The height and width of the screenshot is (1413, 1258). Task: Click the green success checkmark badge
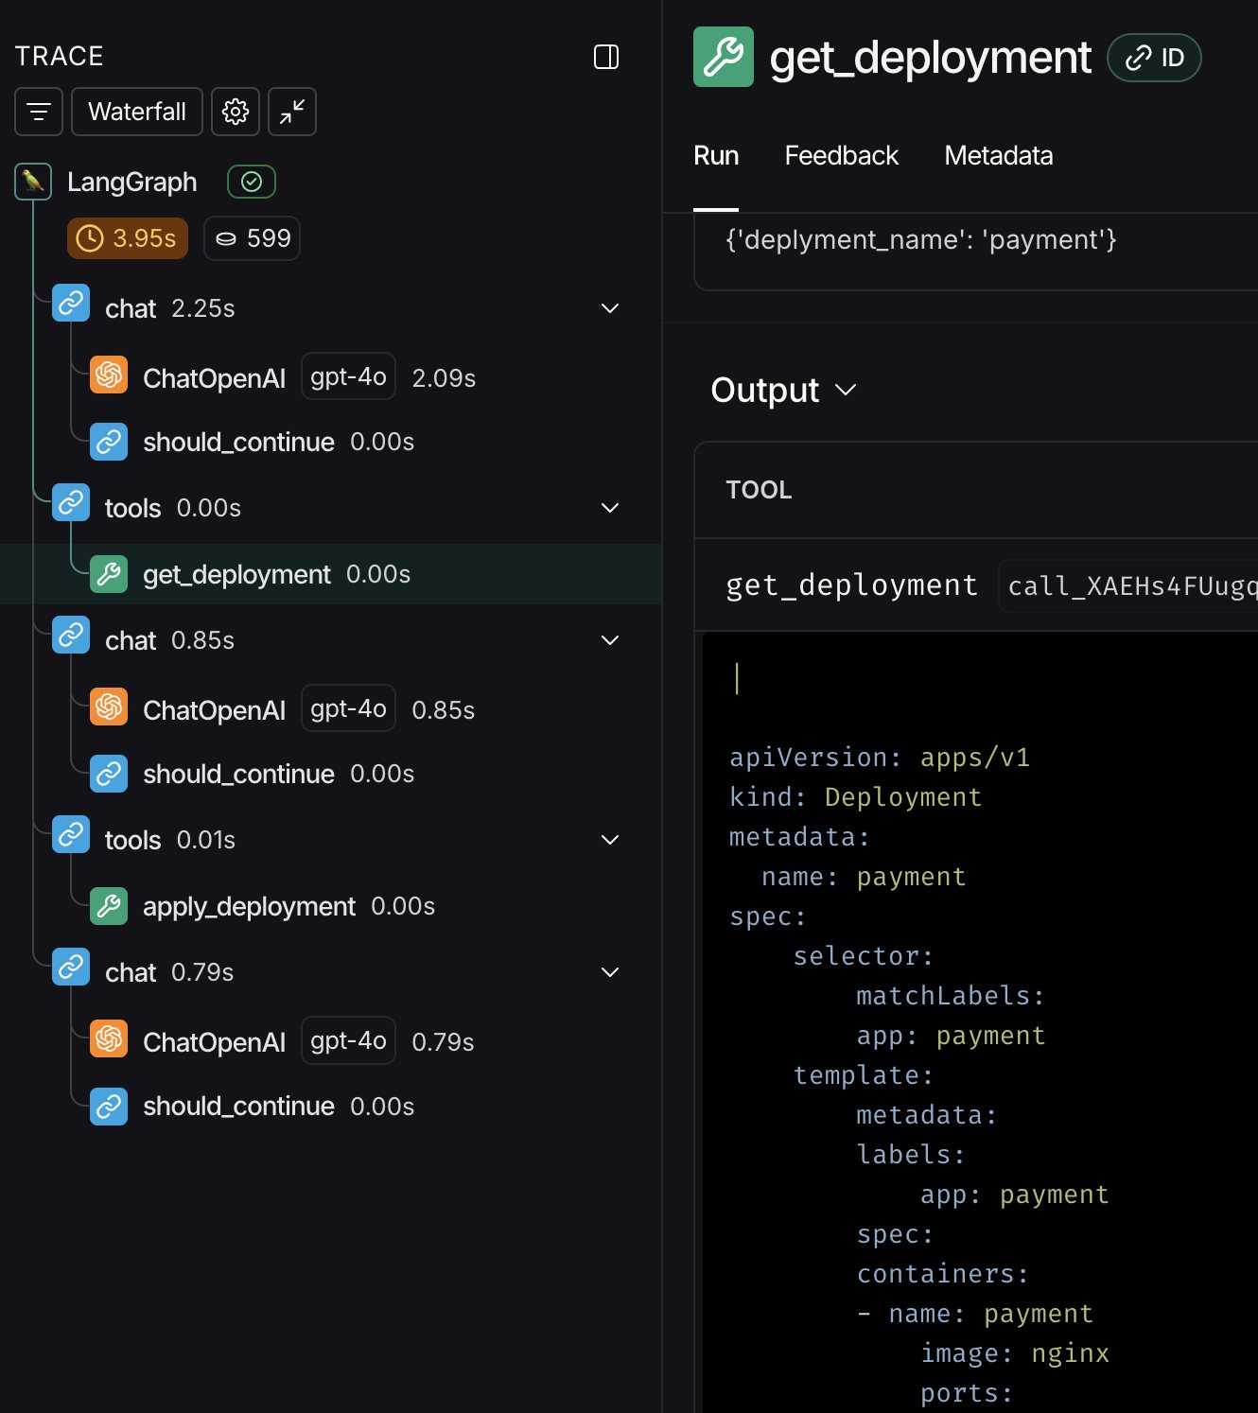pos(252,182)
